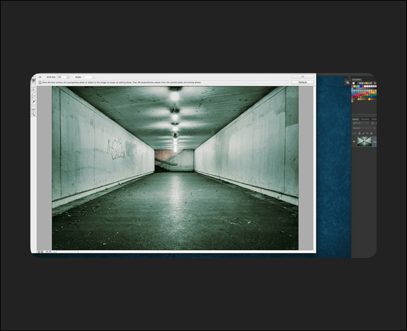Open the Swatches panel tab
This screenshot has width=407, height=331.
[357, 80]
